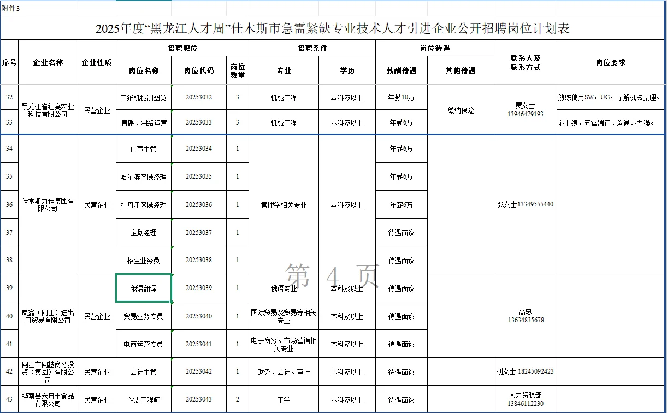Screen dimensions: 667x413
Task: Click the title cell 2025年度黑龙江人才周 岗位计划表
Action: [x=333, y=28]
